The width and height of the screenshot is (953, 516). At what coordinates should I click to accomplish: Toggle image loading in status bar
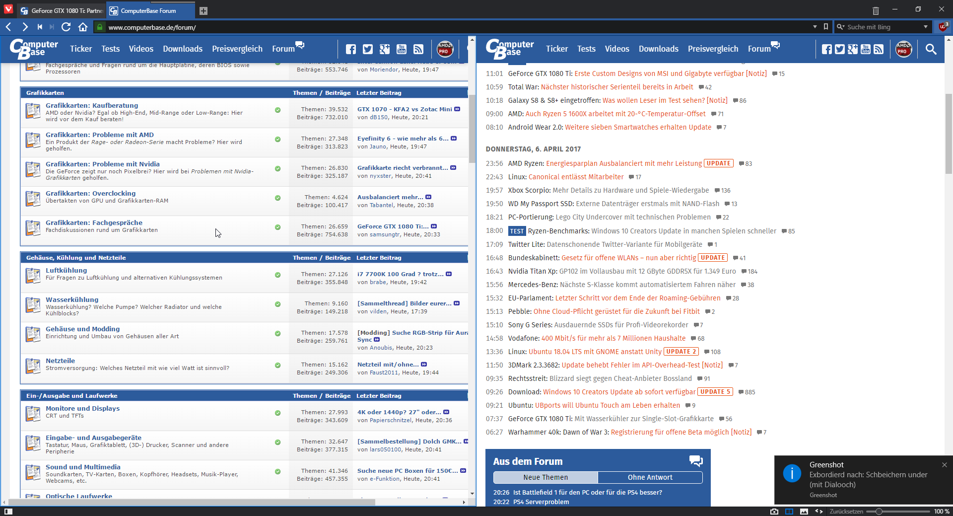[x=804, y=511]
